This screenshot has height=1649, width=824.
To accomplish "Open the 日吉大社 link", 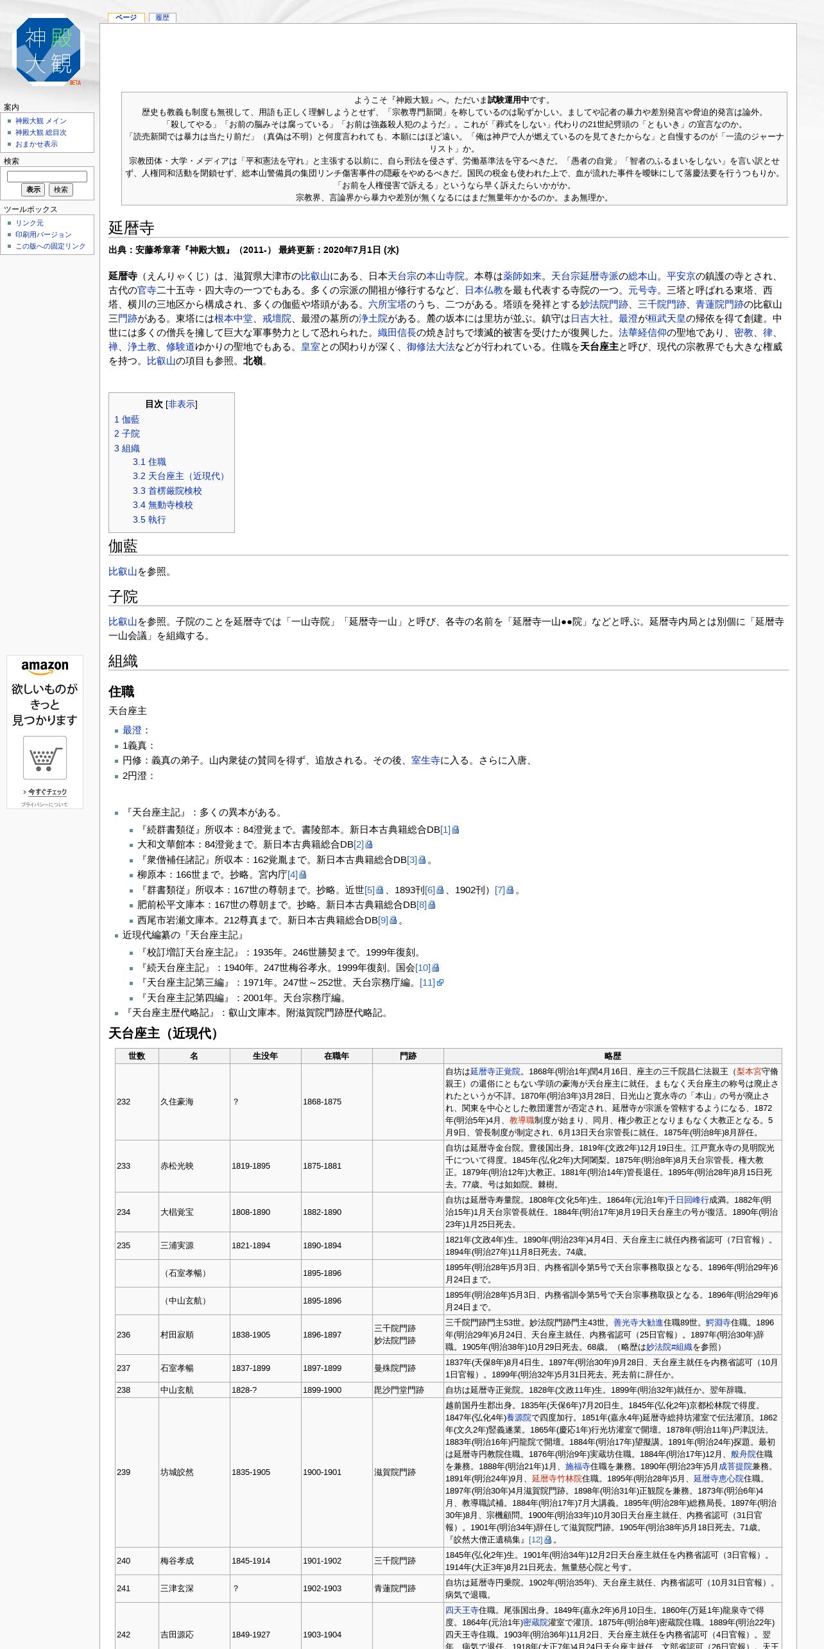I will click(590, 318).
